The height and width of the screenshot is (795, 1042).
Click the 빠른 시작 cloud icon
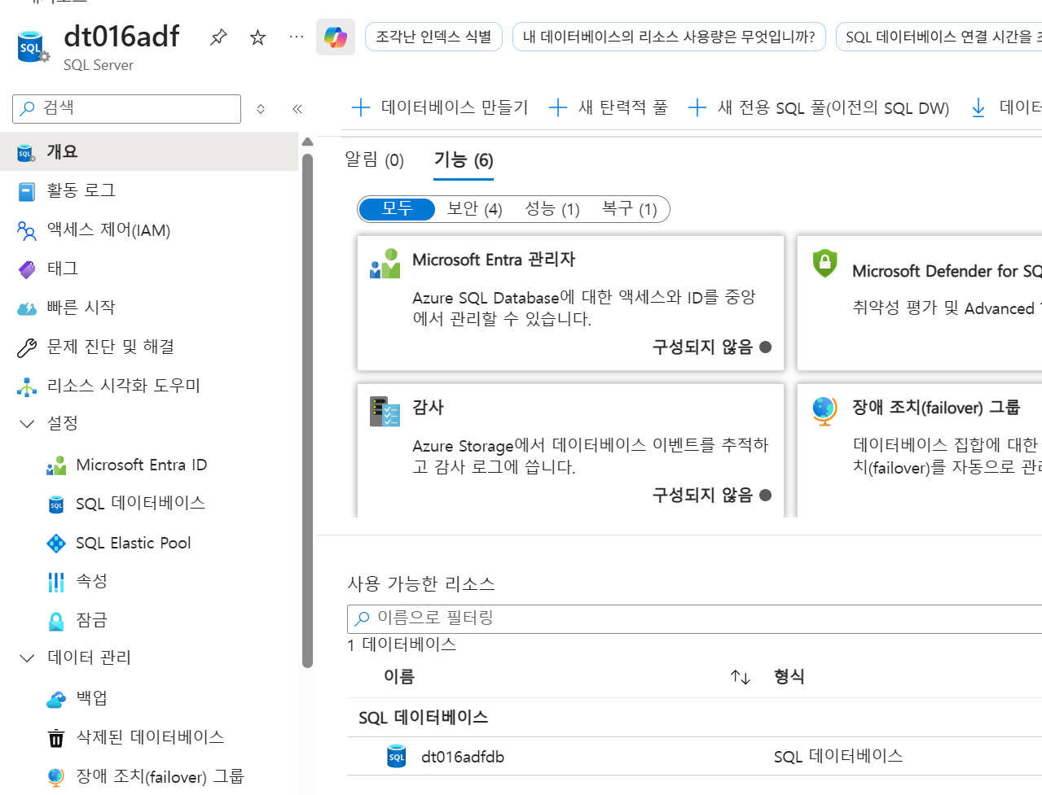27,308
